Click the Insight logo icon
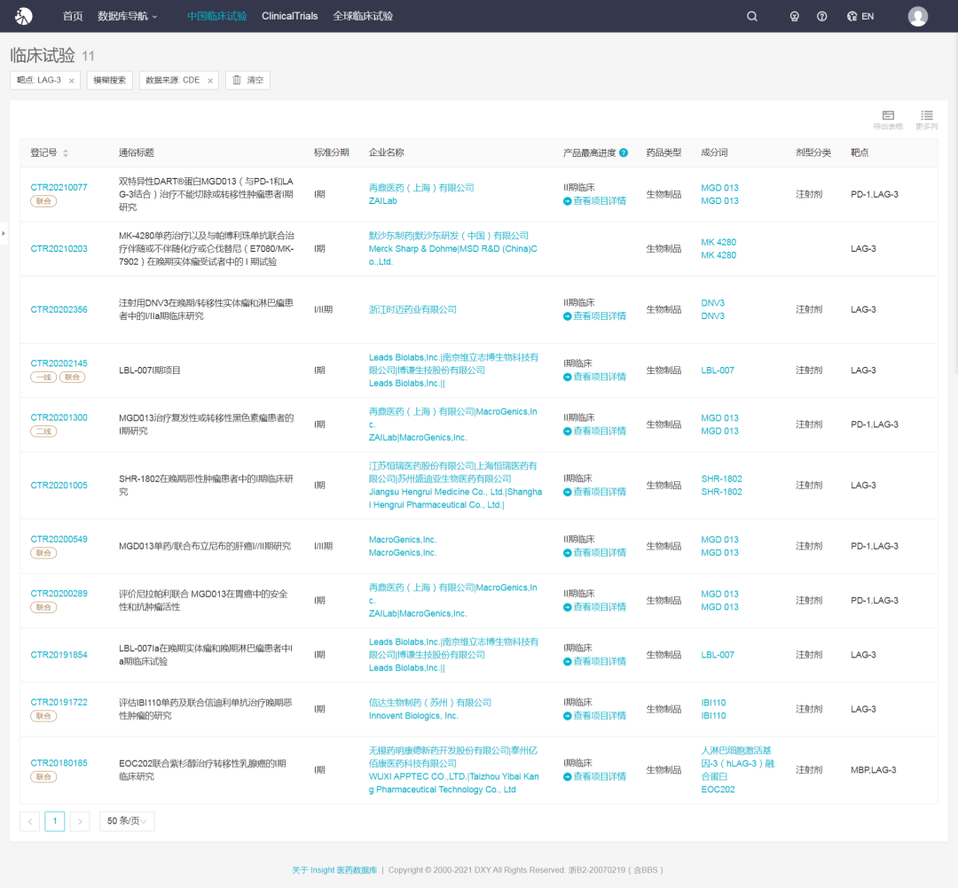Viewport: 958px width, 888px height. [x=24, y=16]
